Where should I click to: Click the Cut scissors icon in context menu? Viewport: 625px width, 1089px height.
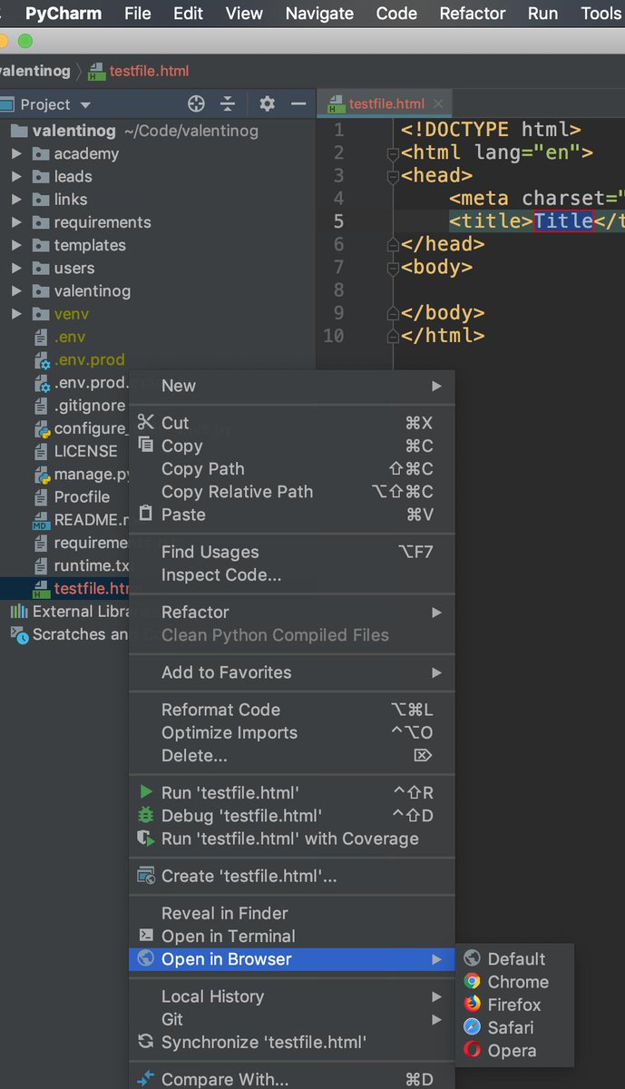click(145, 422)
